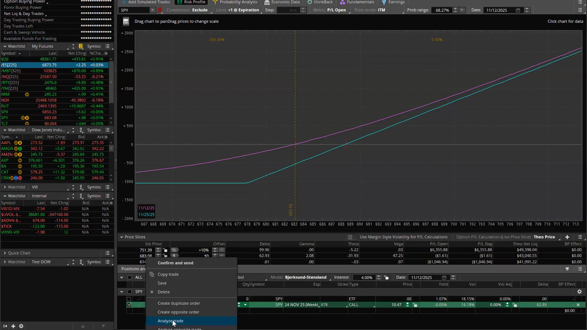Image resolution: width=587 pixels, height=330 pixels.
Task: Open the Model Bjerksund-Stensland dropdown
Action: tap(306, 277)
